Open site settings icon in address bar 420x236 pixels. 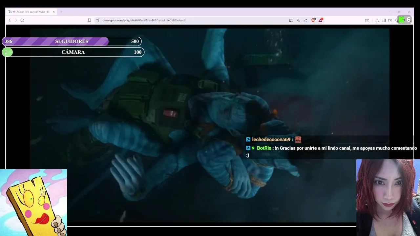[x=98, y=20]
